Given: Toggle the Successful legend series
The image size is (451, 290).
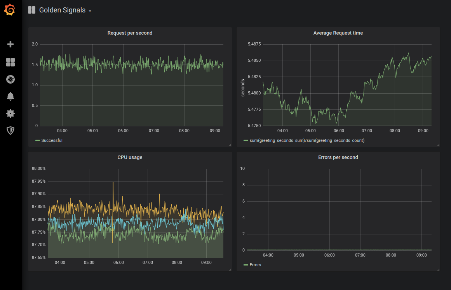Looking at the screenshot, I should point(52,140).
